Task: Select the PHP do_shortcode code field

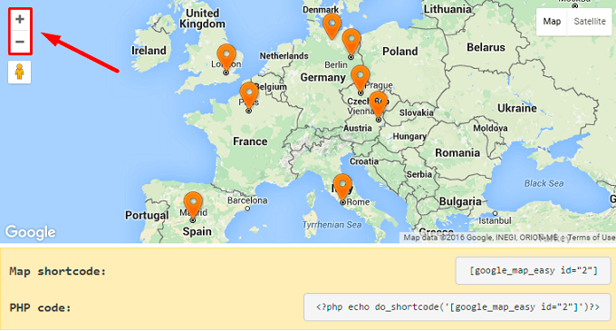Action: click(x=457, y=307)
